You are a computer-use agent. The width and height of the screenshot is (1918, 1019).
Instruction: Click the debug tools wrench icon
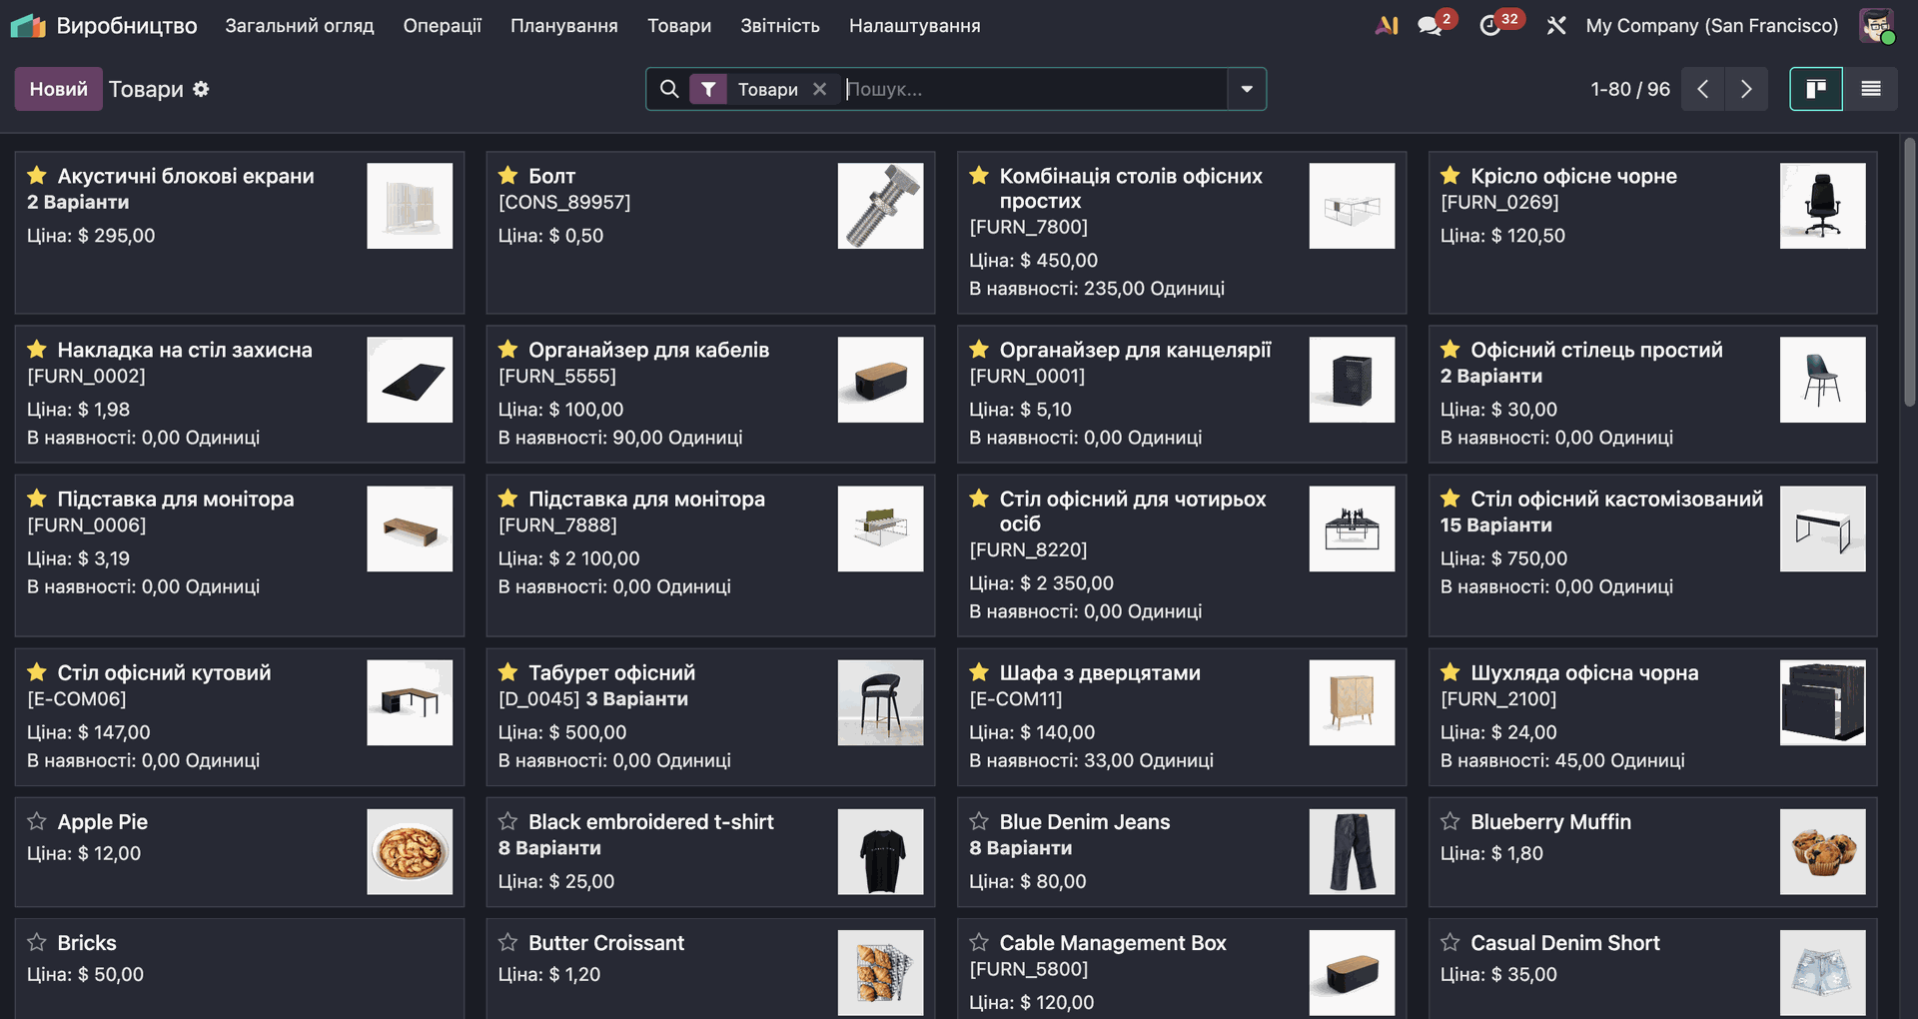click(1555, 26)
